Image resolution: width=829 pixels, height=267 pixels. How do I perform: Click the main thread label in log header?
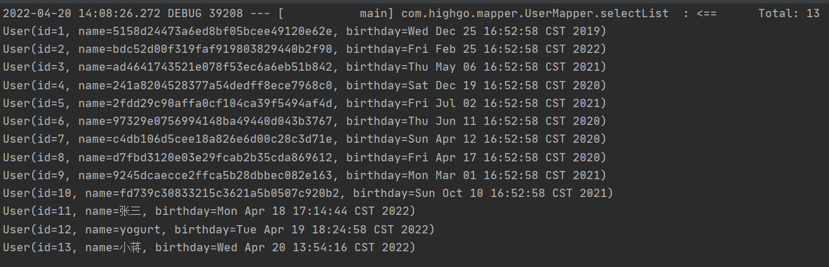tap(373, 14)
